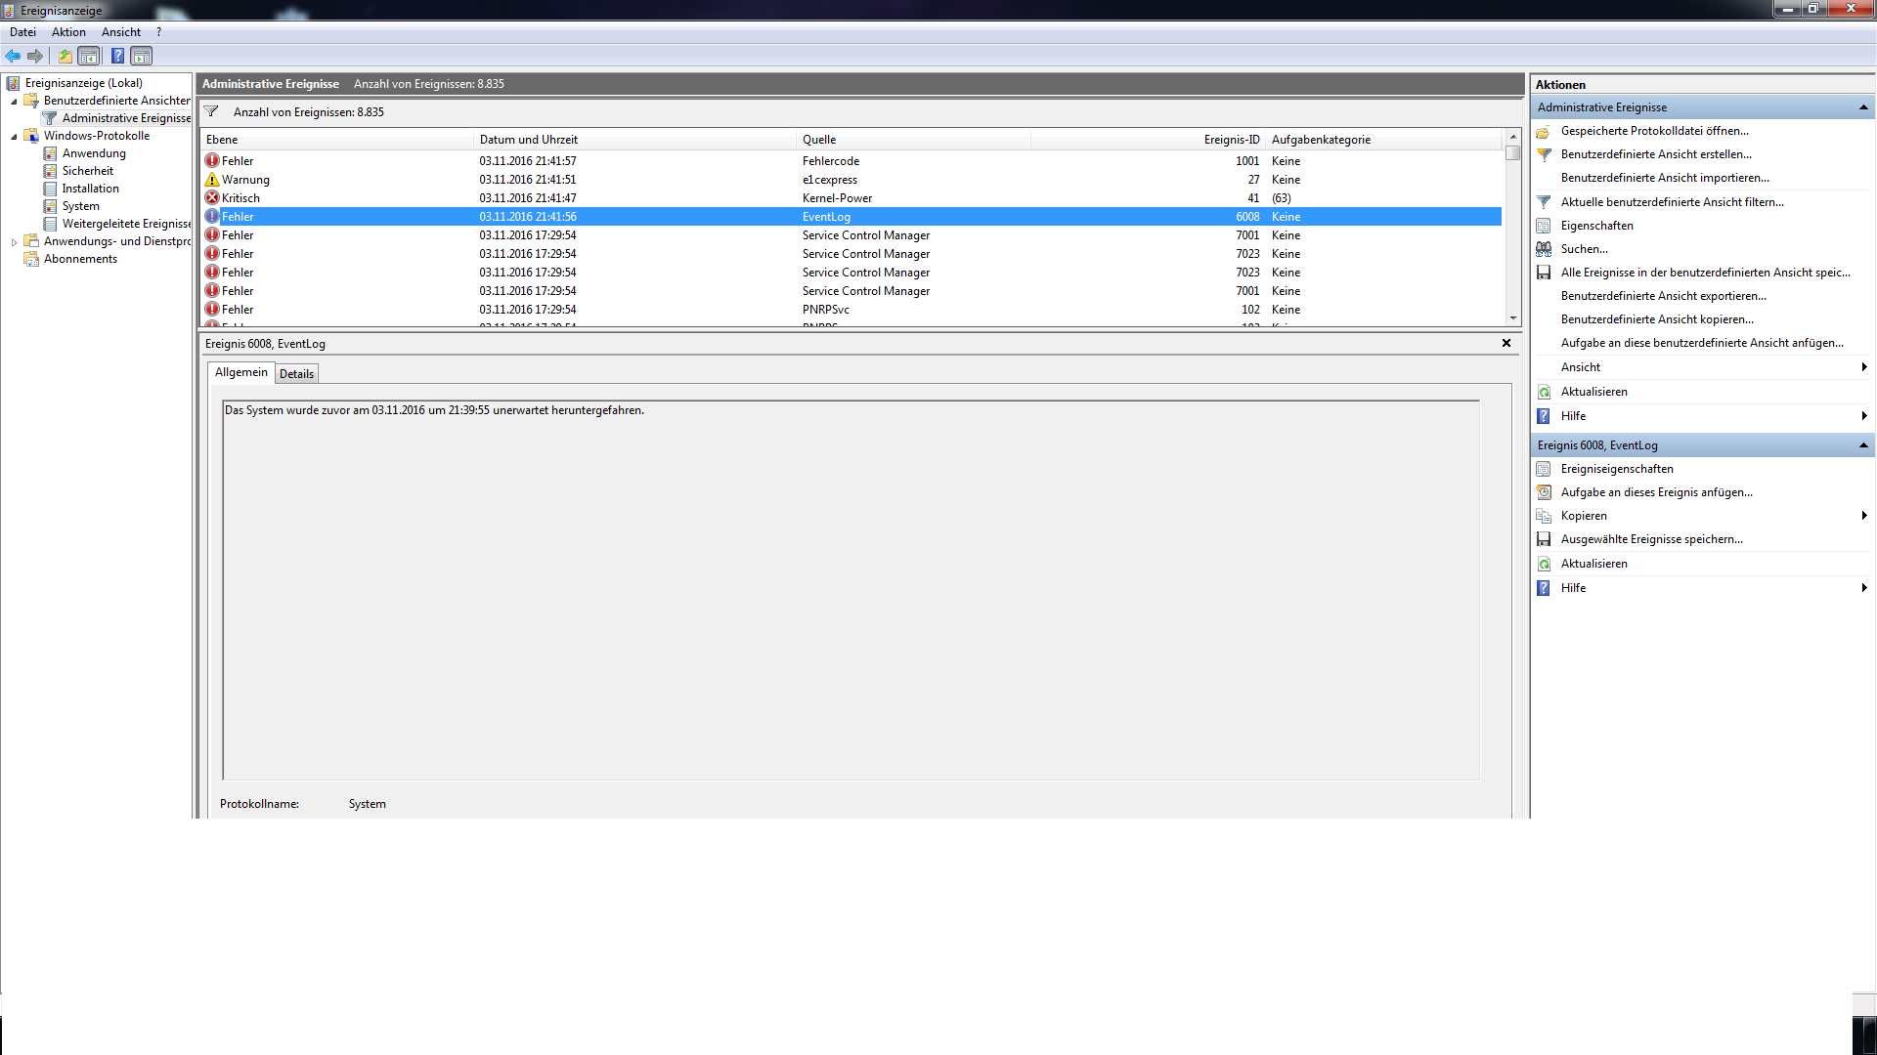The image size is (1877, 1055).
Task: Toggle the console tree show/hide toolbar icon
Action: click(89, 56)
